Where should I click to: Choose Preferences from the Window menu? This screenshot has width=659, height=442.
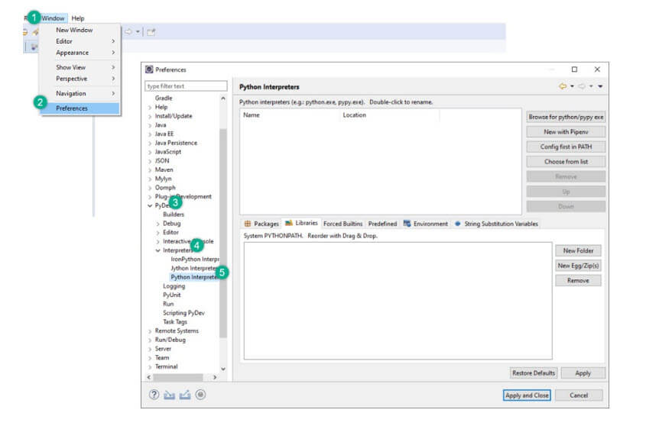72,108
